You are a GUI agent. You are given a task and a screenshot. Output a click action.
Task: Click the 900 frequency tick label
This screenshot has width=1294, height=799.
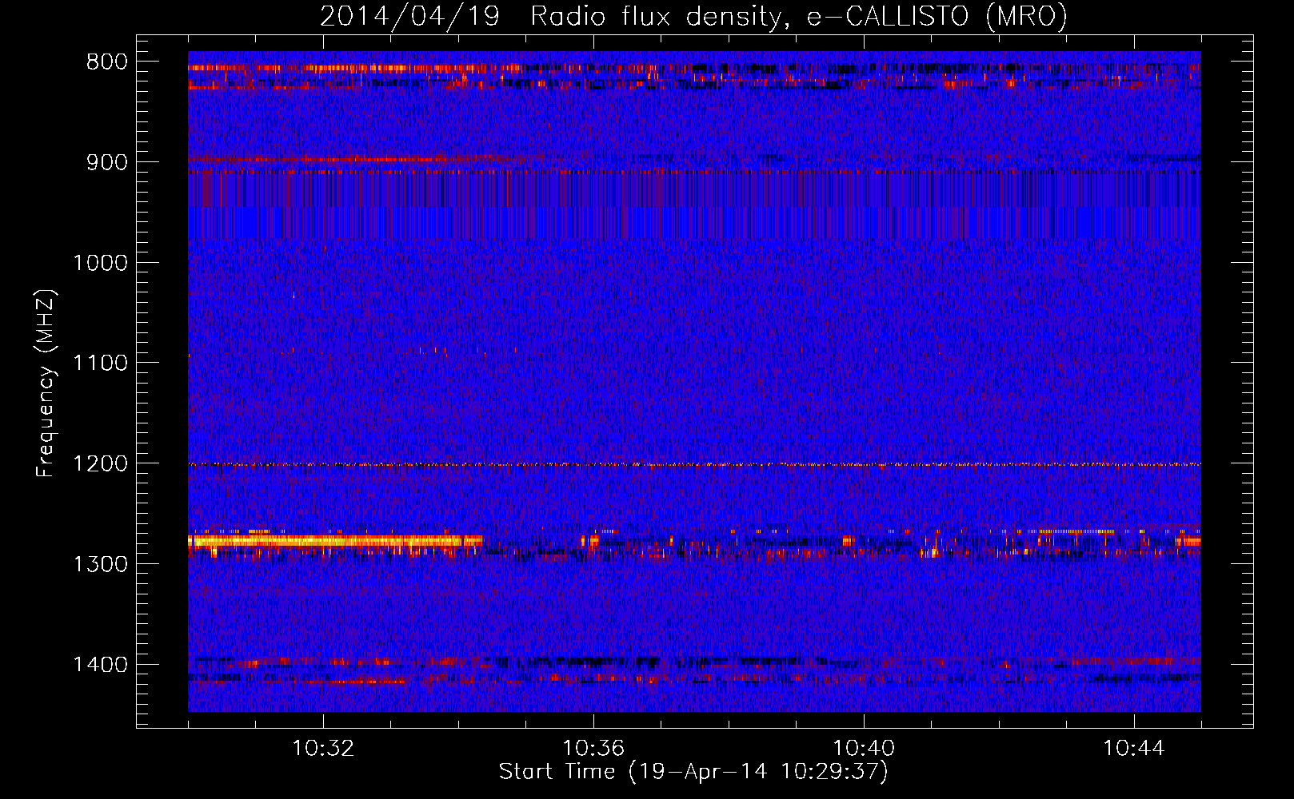(x=107, y=162)
